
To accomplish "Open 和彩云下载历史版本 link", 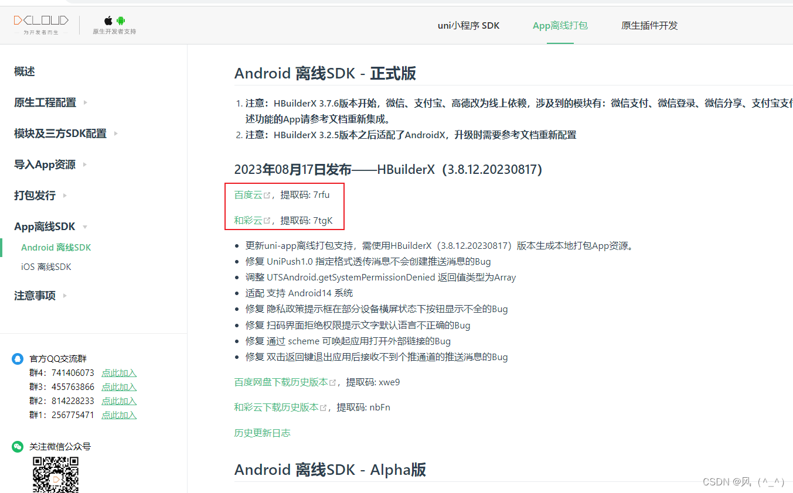I will click(277, 407).
